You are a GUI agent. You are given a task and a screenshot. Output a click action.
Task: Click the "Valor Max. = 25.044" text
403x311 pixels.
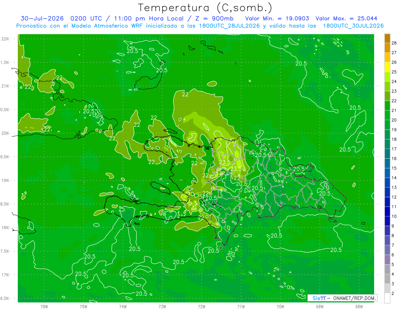click(x=346, y=18)
